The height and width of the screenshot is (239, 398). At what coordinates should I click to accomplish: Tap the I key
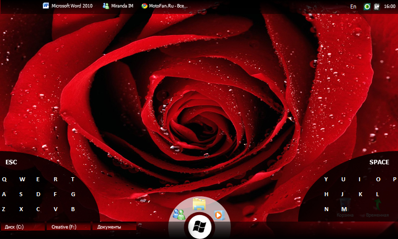(x=359, y=179)
